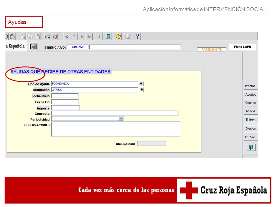Click the Tipo de Ayuda field ECONÓMICA
The height and width of the screenshot is (207, 276).
[x=95, y=84]
